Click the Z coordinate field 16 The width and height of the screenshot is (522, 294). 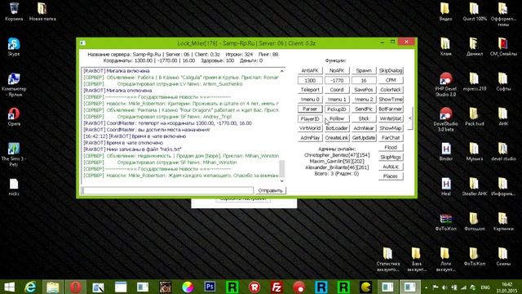tap(364, 80)
